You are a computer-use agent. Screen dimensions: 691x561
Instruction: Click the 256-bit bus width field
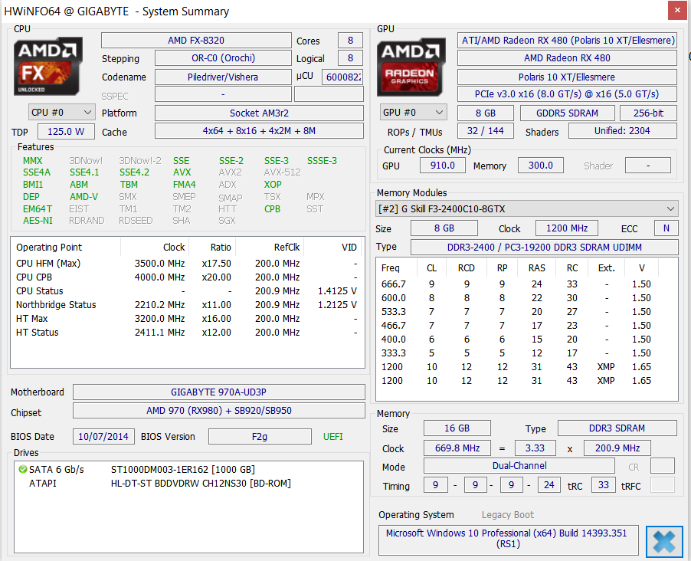[x=648, y=113]
